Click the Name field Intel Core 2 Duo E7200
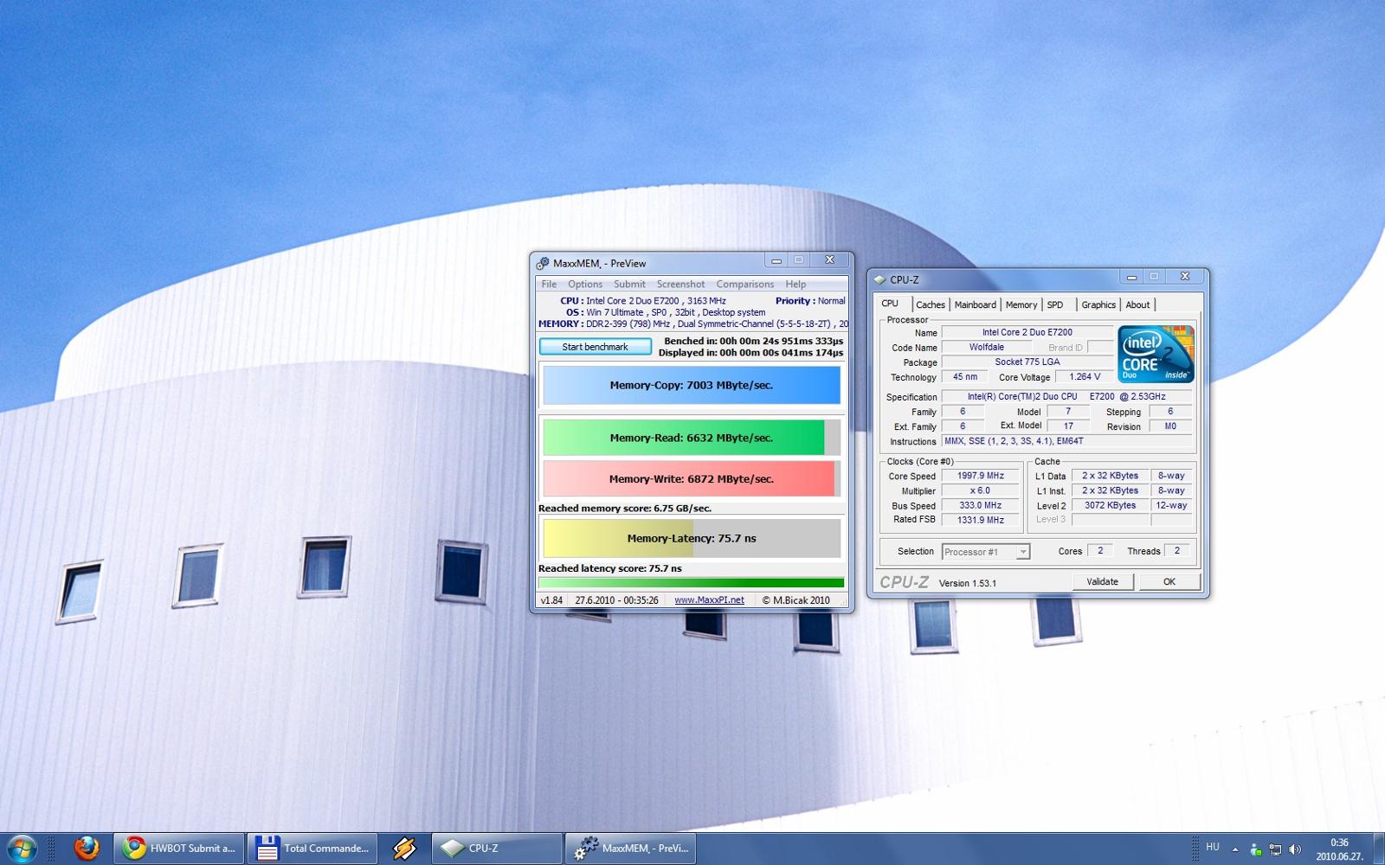Viewport: 1385px width, 865px height. (x=1027, y=332)
